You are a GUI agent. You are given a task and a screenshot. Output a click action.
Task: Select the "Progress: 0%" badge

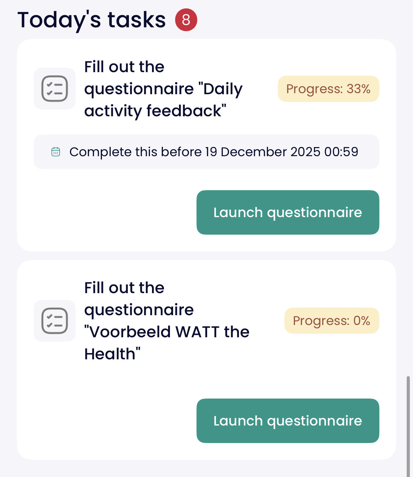331,321
